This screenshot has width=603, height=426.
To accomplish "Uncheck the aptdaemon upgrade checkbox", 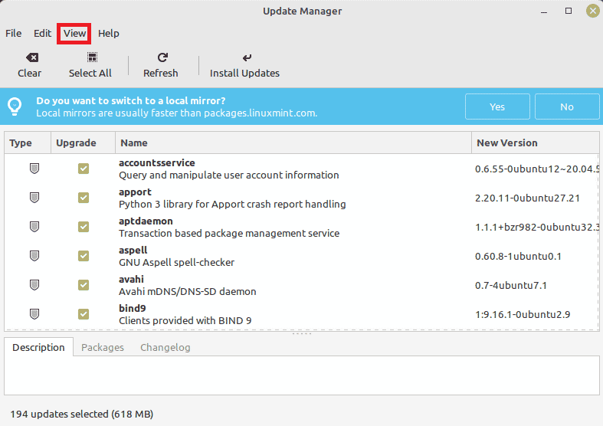I will 84,227.
